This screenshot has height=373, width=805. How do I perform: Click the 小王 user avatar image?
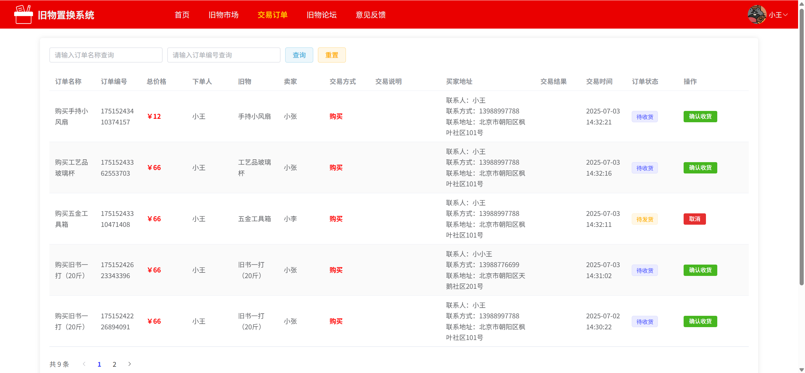(x=757, y=14)
